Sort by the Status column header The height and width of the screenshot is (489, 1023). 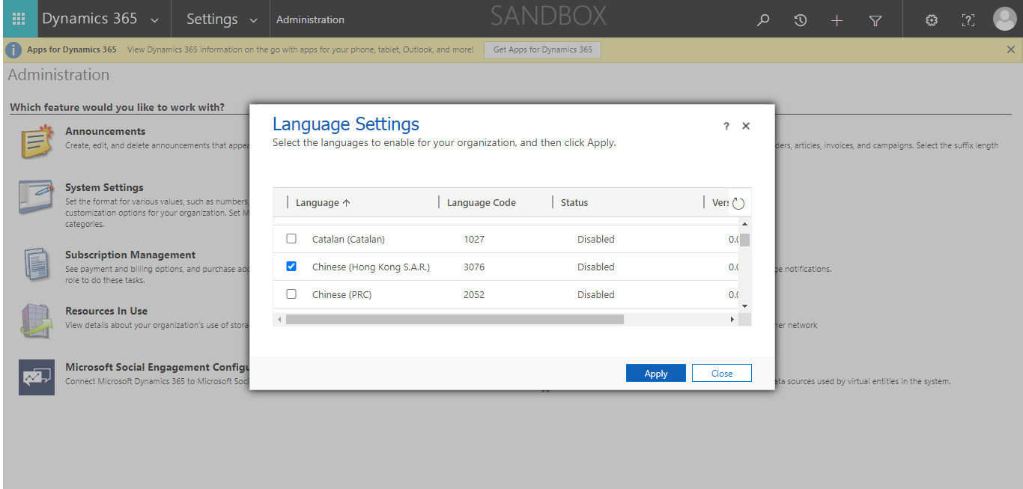coord(574,202)
